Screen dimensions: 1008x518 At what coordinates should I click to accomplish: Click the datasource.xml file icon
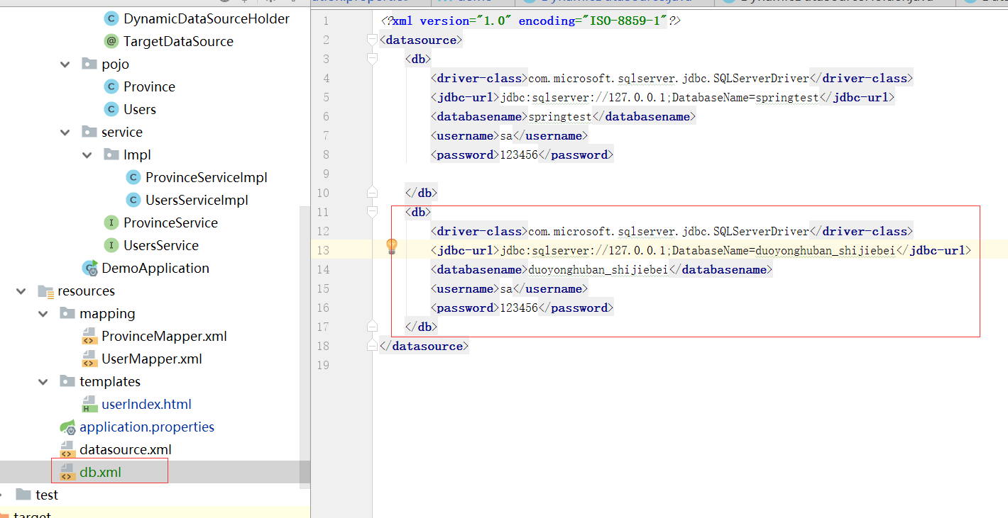point(67,449)
